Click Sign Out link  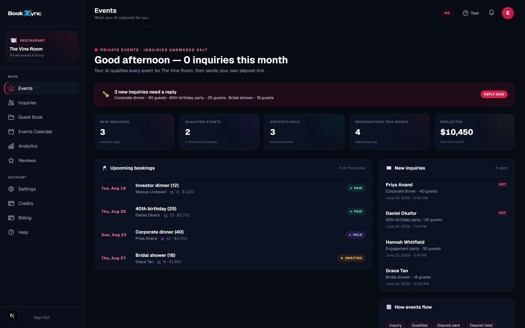coord(42,318)
